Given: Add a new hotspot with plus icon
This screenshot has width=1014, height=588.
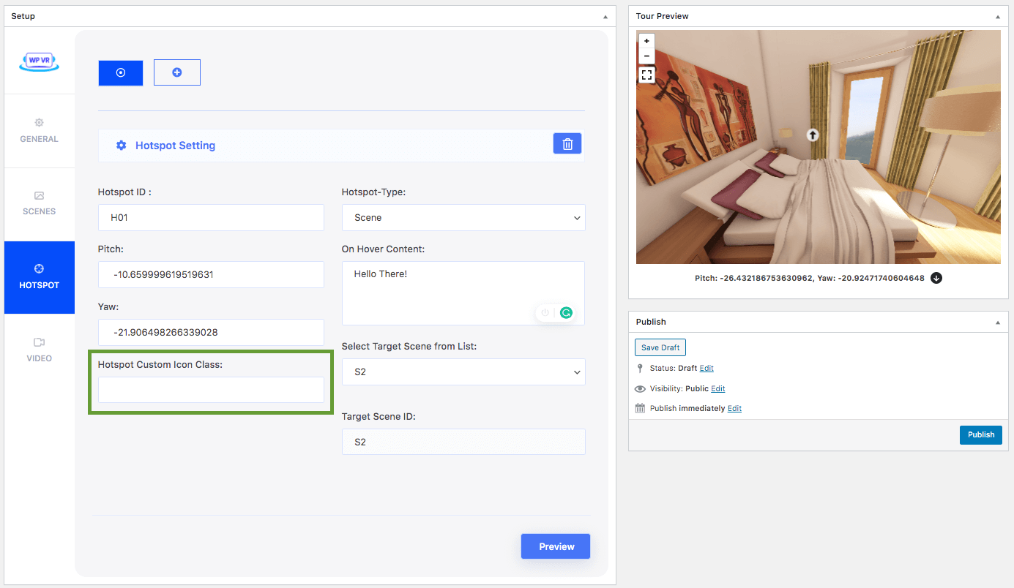Looking at the screenshot, I should point(176,72).
